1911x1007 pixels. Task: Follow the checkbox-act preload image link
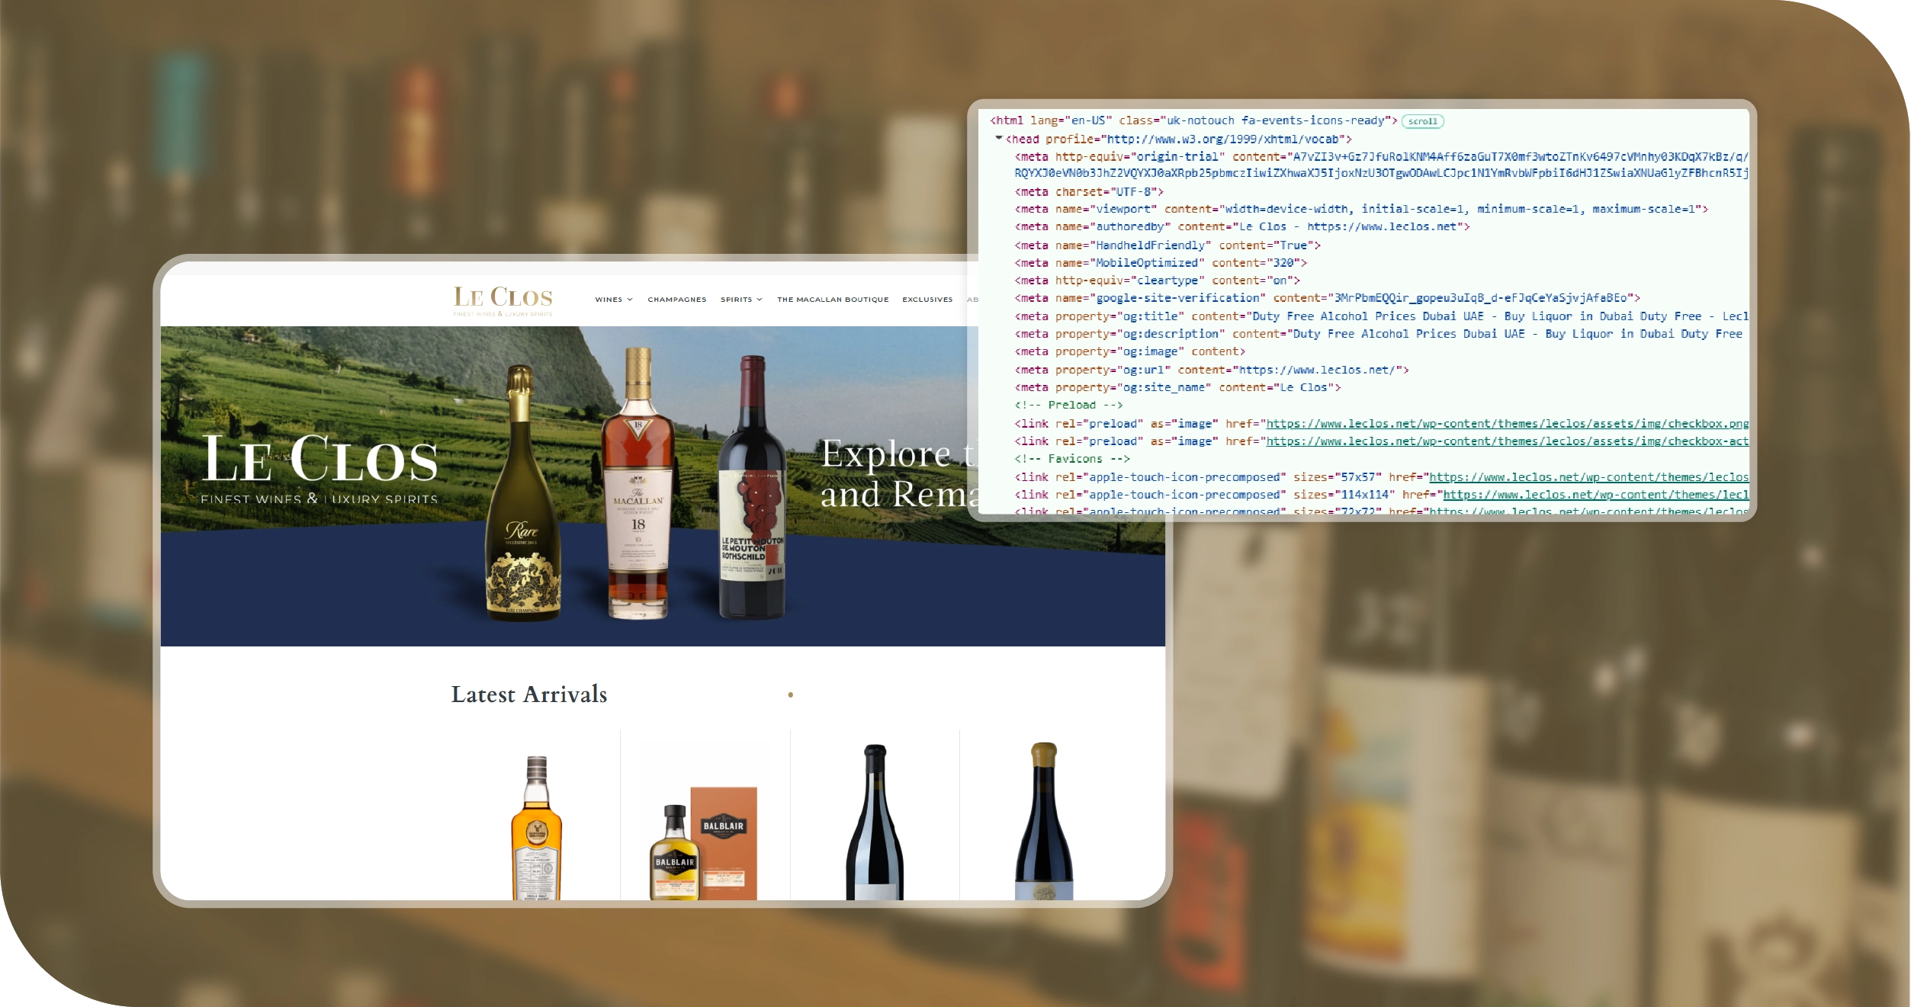(1506, 441)
